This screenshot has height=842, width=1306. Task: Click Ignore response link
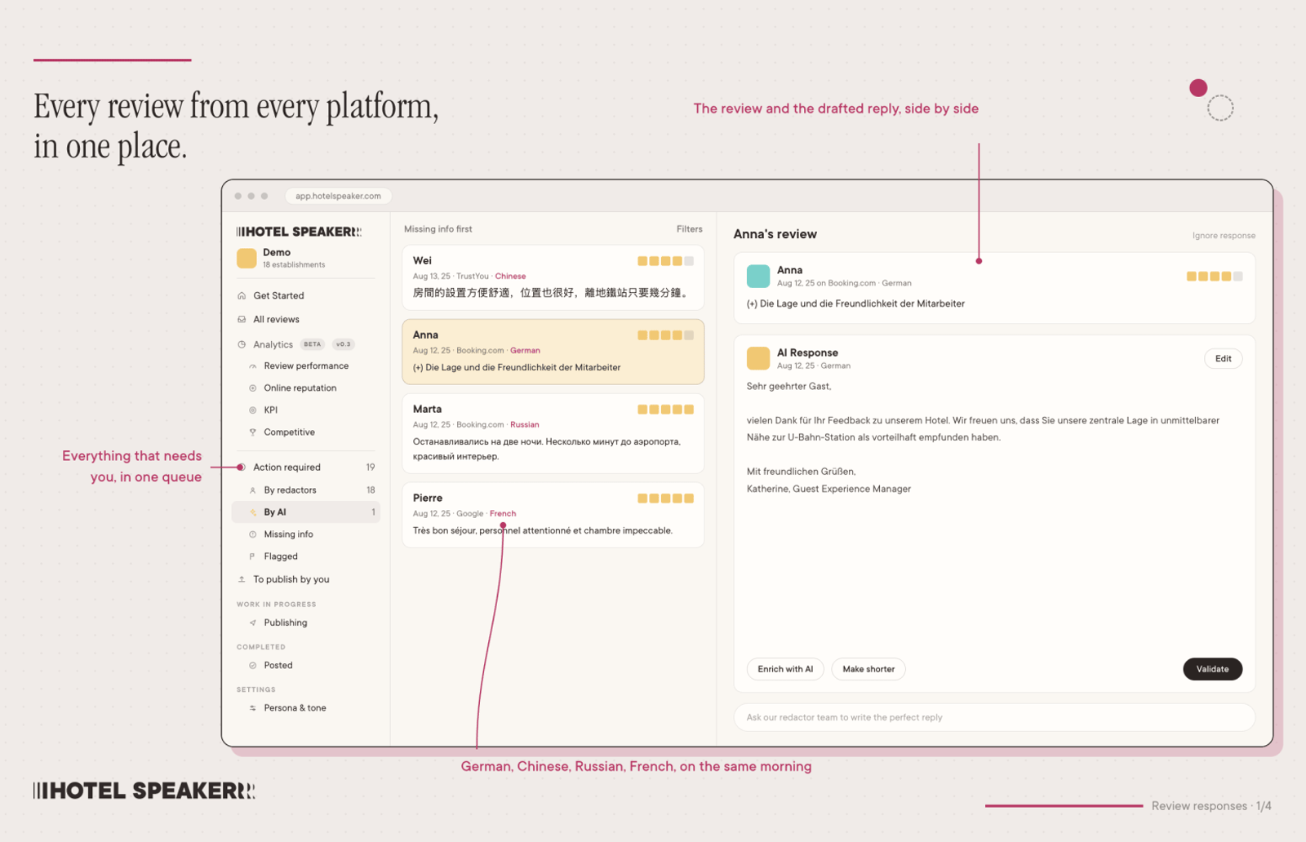[x=1224, y=236]
